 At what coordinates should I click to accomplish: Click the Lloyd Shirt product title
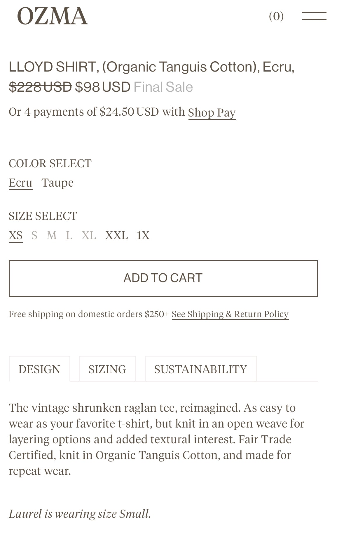tap(151, 67)
